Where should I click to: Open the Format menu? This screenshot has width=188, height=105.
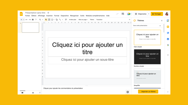tap(57, 16)
